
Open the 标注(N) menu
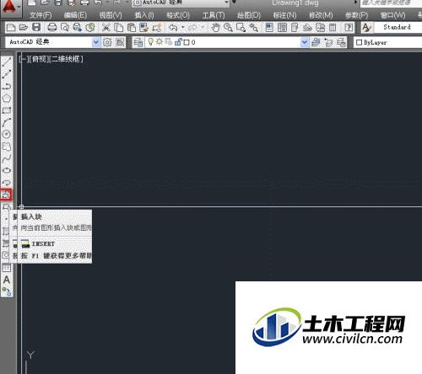[x=284, y=15]
